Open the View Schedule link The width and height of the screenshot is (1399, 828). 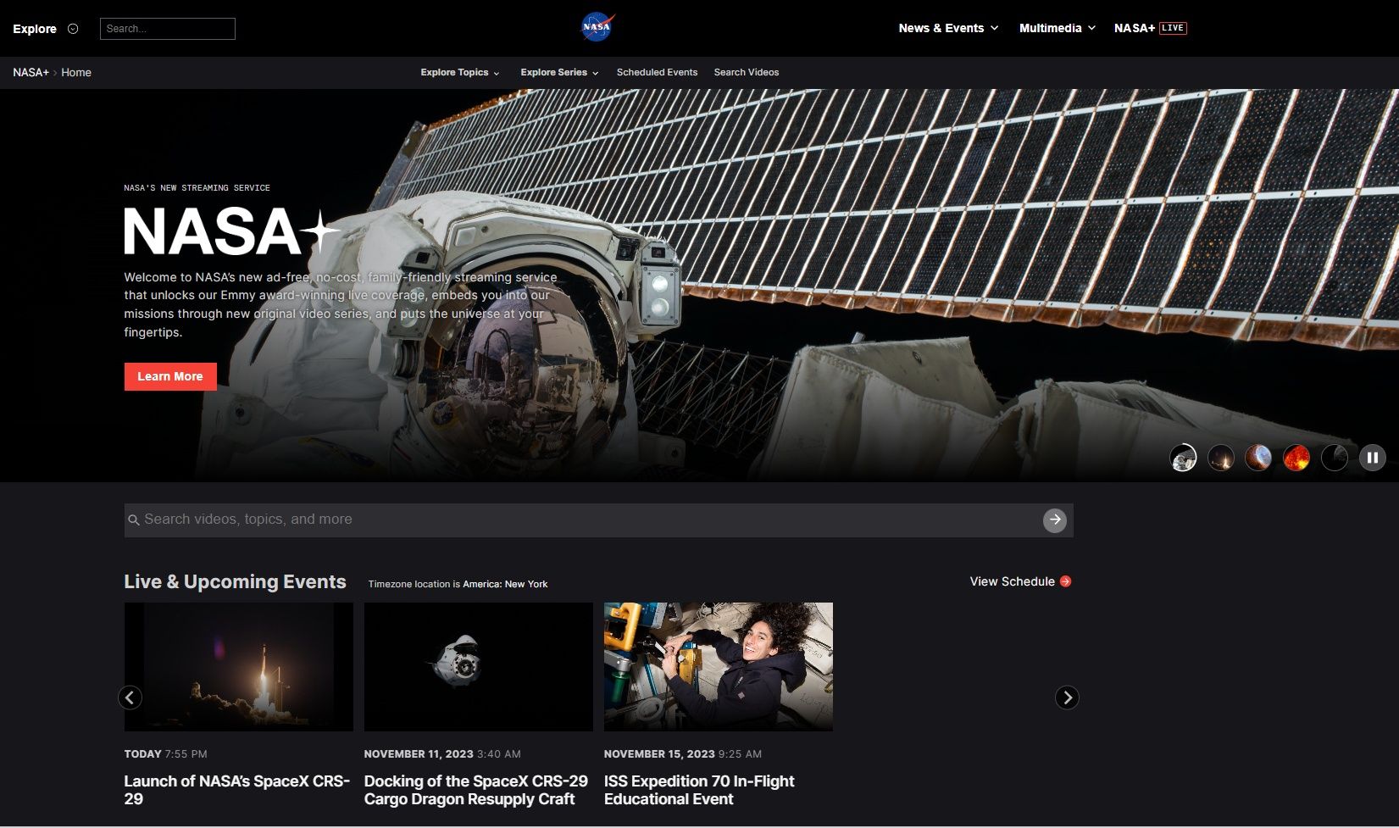pyautogui.click(x=1012, y=581)
